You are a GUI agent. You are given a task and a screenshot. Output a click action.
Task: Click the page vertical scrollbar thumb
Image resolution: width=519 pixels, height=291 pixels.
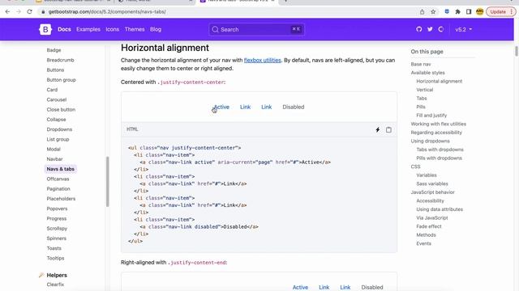coord(517,51)
